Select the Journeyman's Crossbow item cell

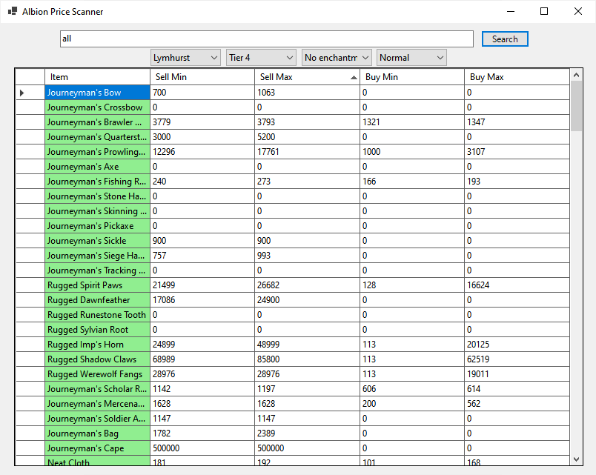point(98,107)
